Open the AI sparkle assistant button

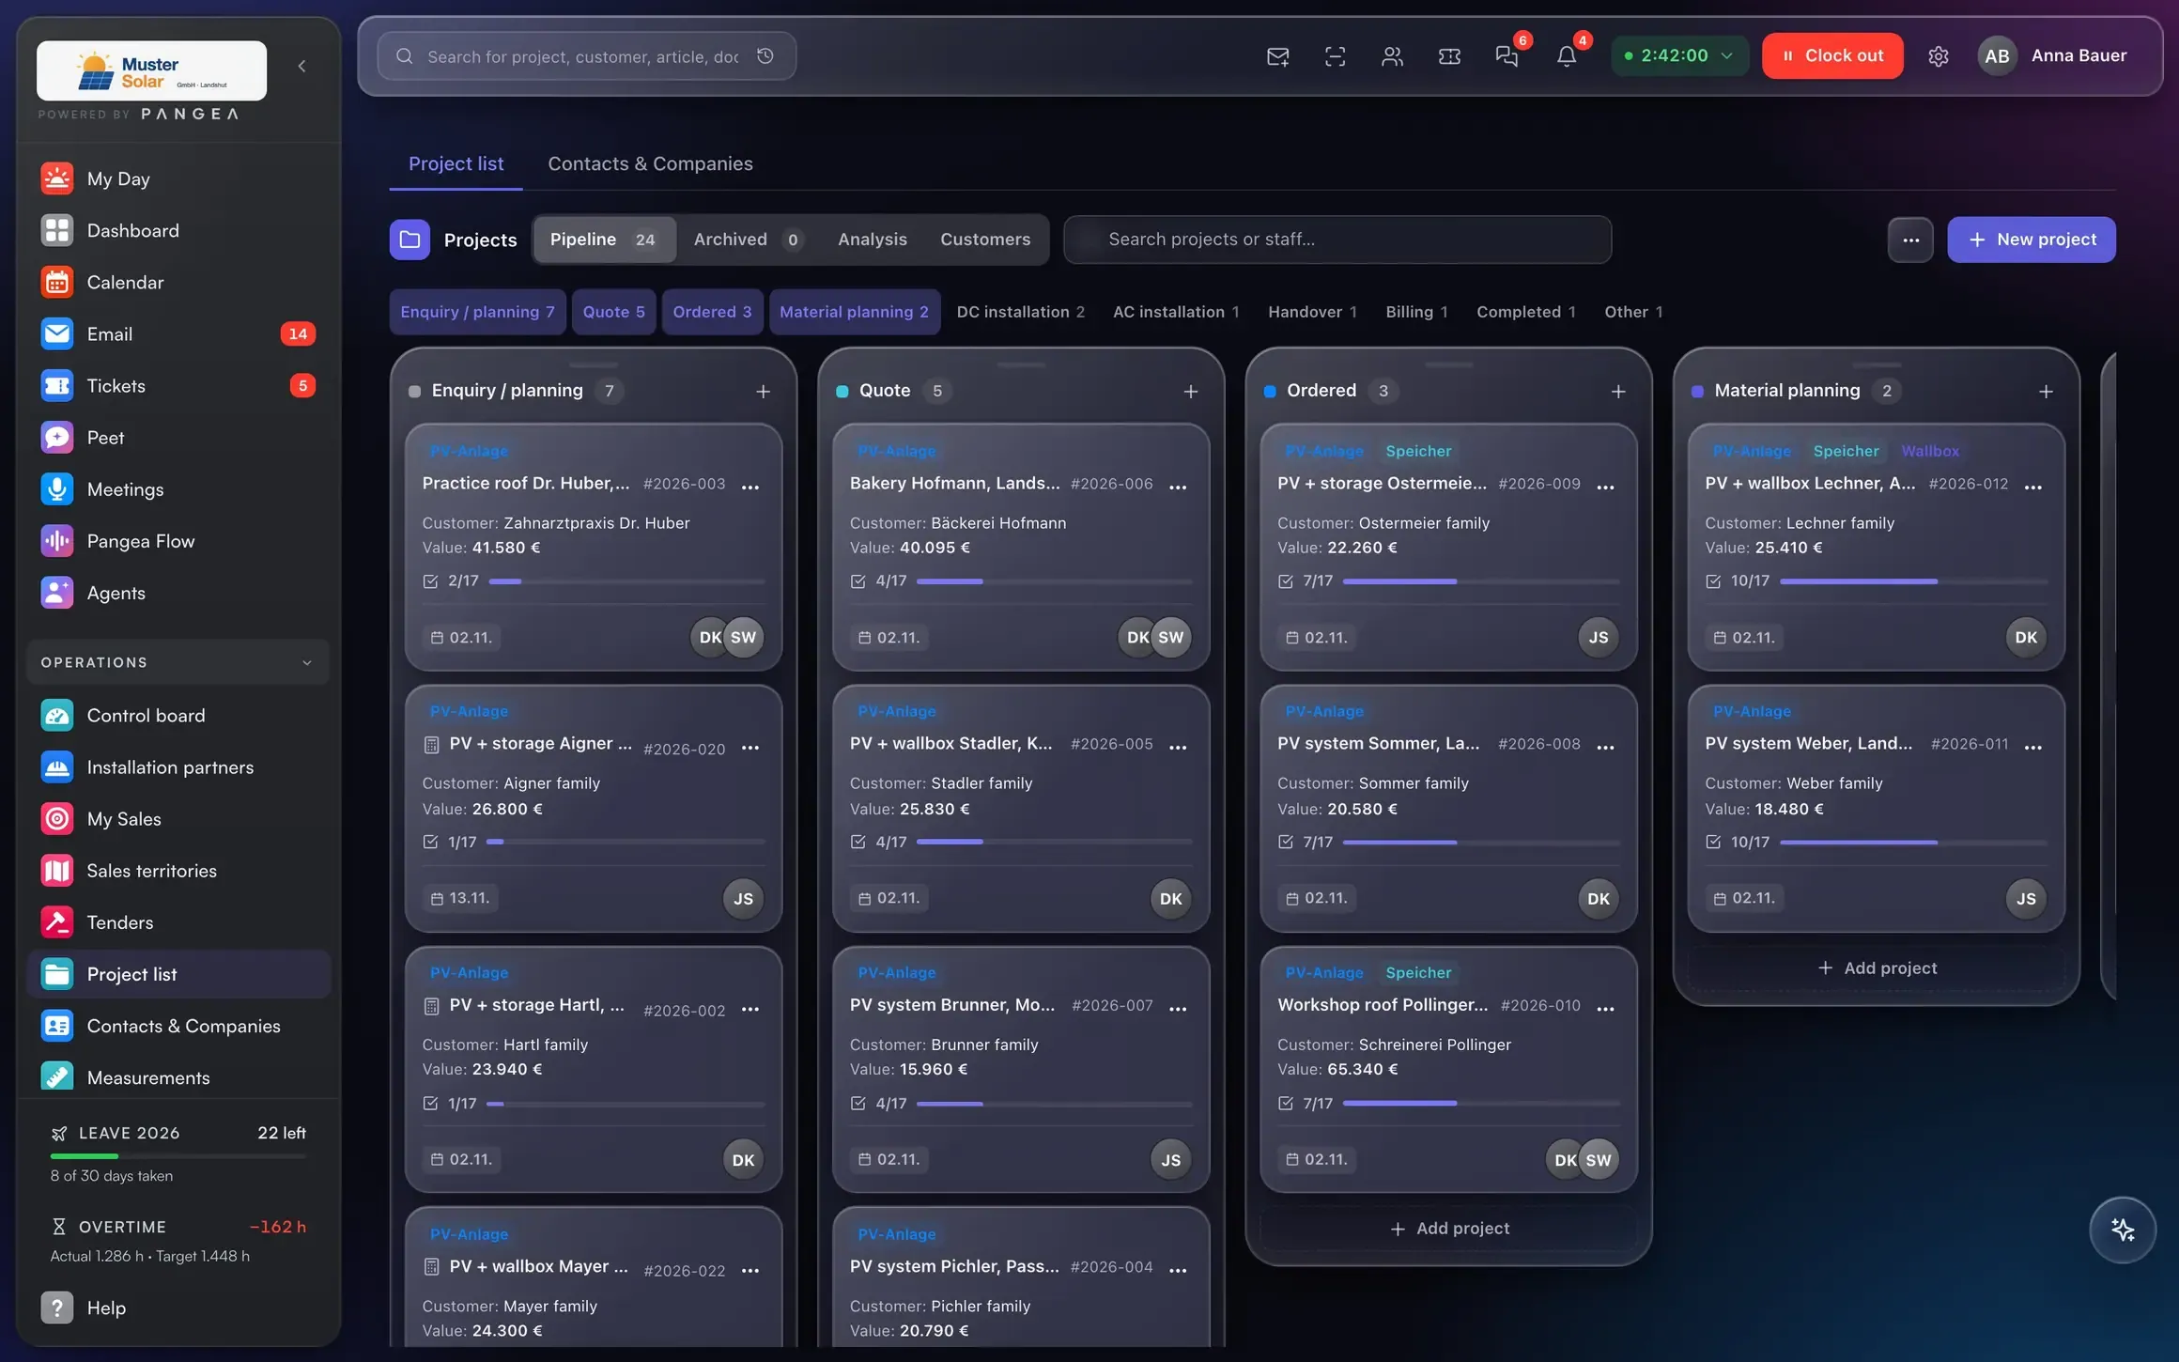pyautogui.click(x=2122, y=1230)
